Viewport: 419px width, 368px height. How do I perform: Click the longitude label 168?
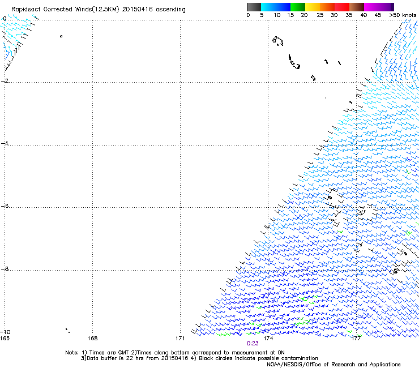pos(92,339)
